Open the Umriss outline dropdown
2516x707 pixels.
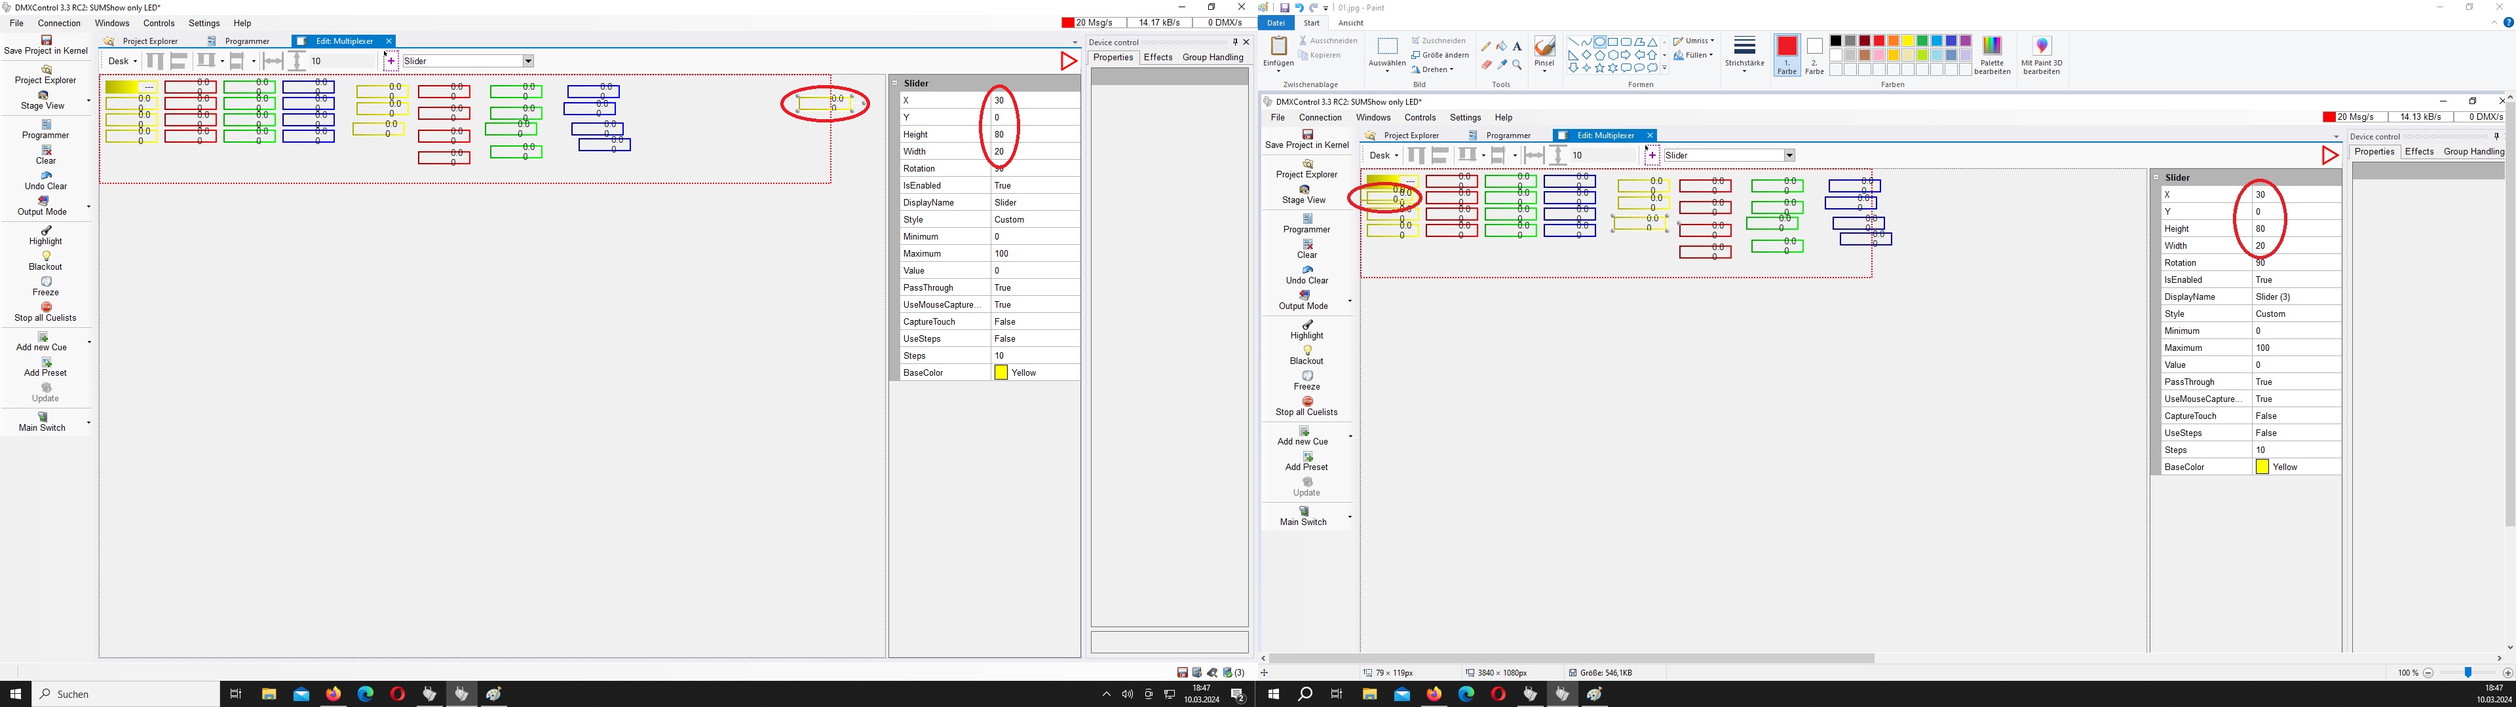pyautogui.click(x=1696, y=41)
